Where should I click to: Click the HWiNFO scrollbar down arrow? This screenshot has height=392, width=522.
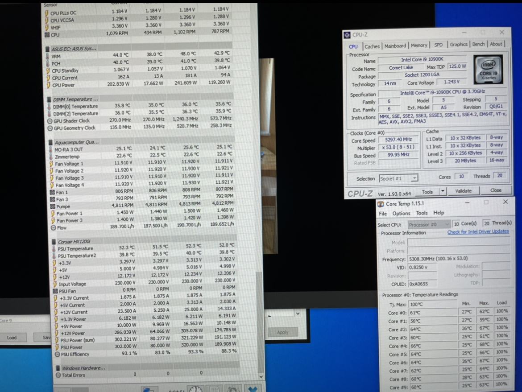261,376
